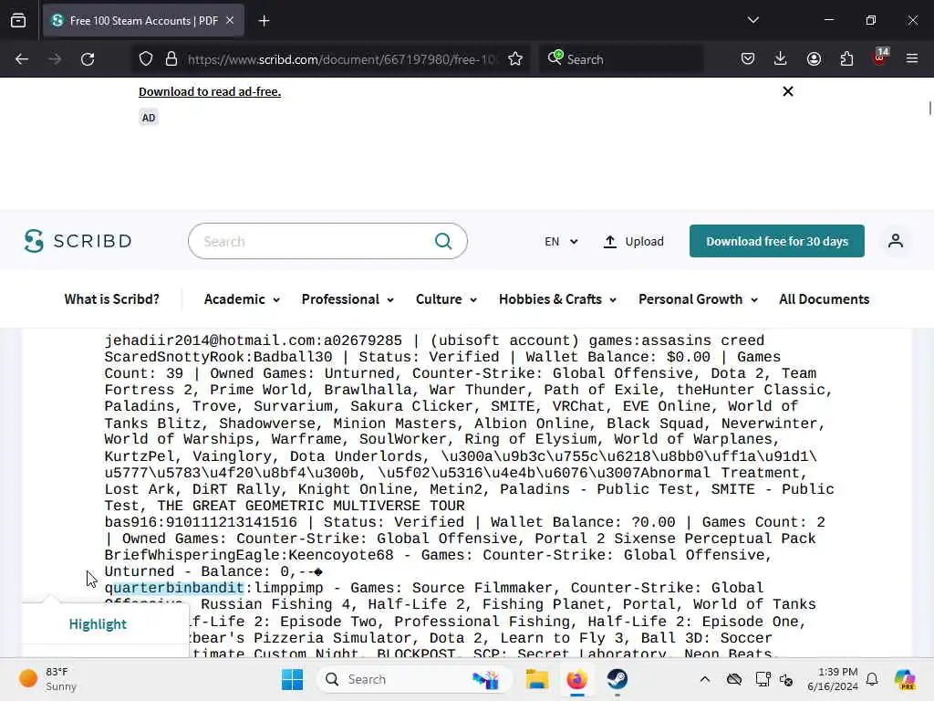
Task: Open ad blocker extension with badge 14
Action: coord(880,57)
